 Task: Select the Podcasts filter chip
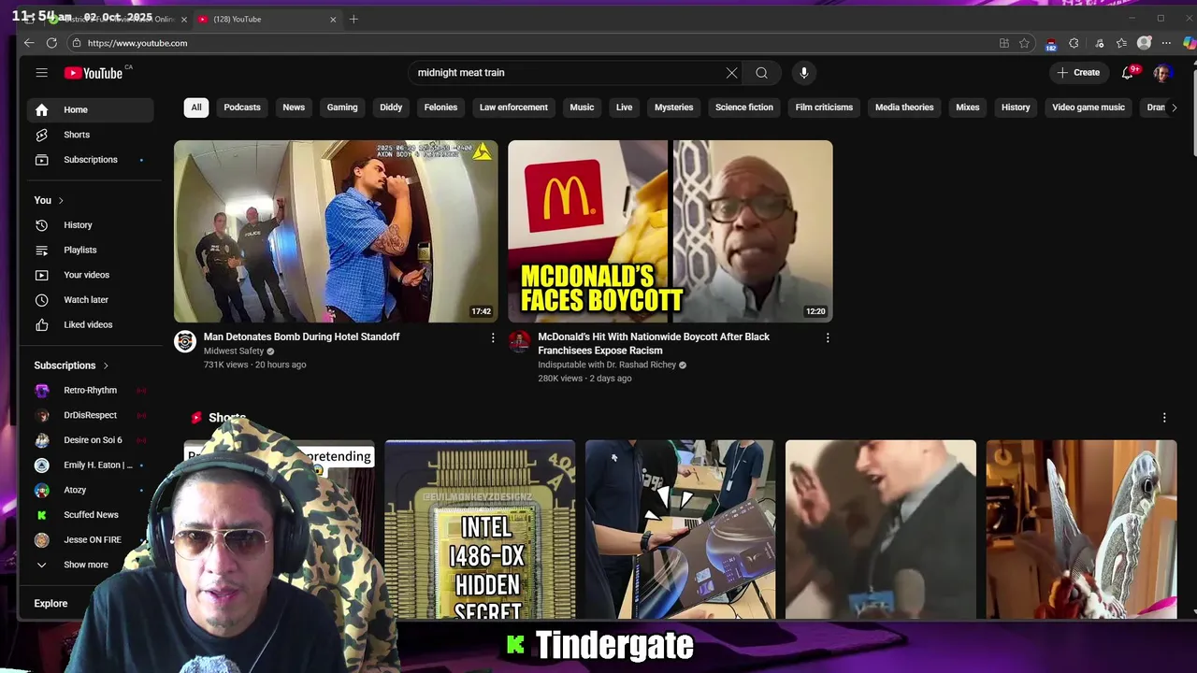pos(242,107)
